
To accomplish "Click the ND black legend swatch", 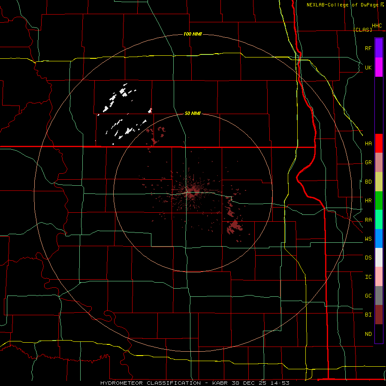I will pyautogui.click(x=379, y=334).
